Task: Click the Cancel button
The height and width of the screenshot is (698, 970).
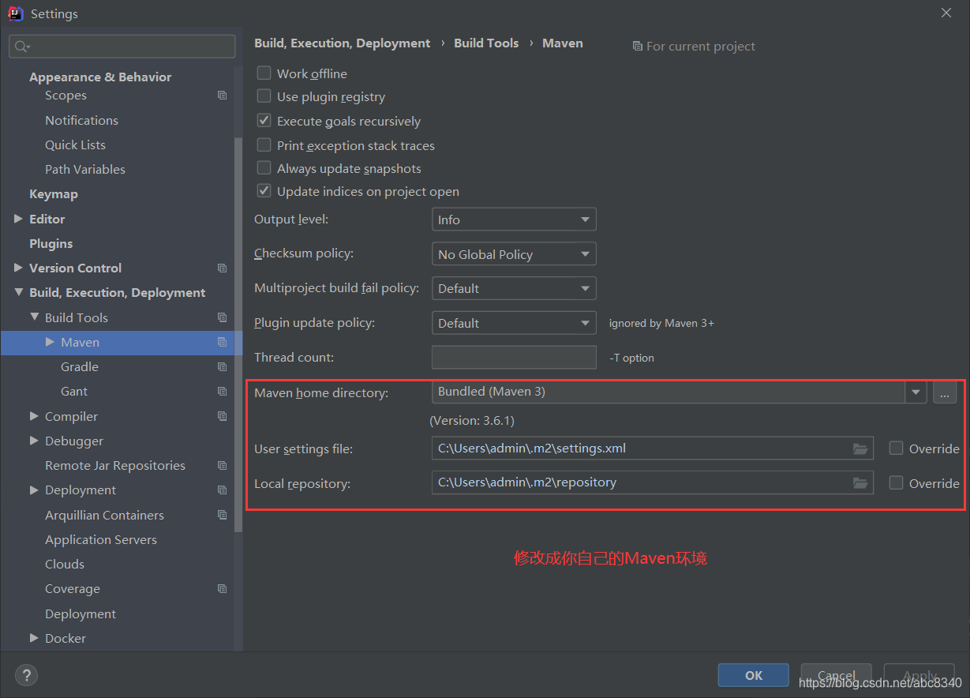Action: coord(837,675)
